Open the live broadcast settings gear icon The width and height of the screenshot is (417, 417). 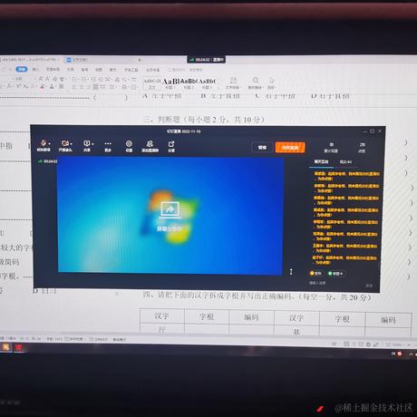129,143
